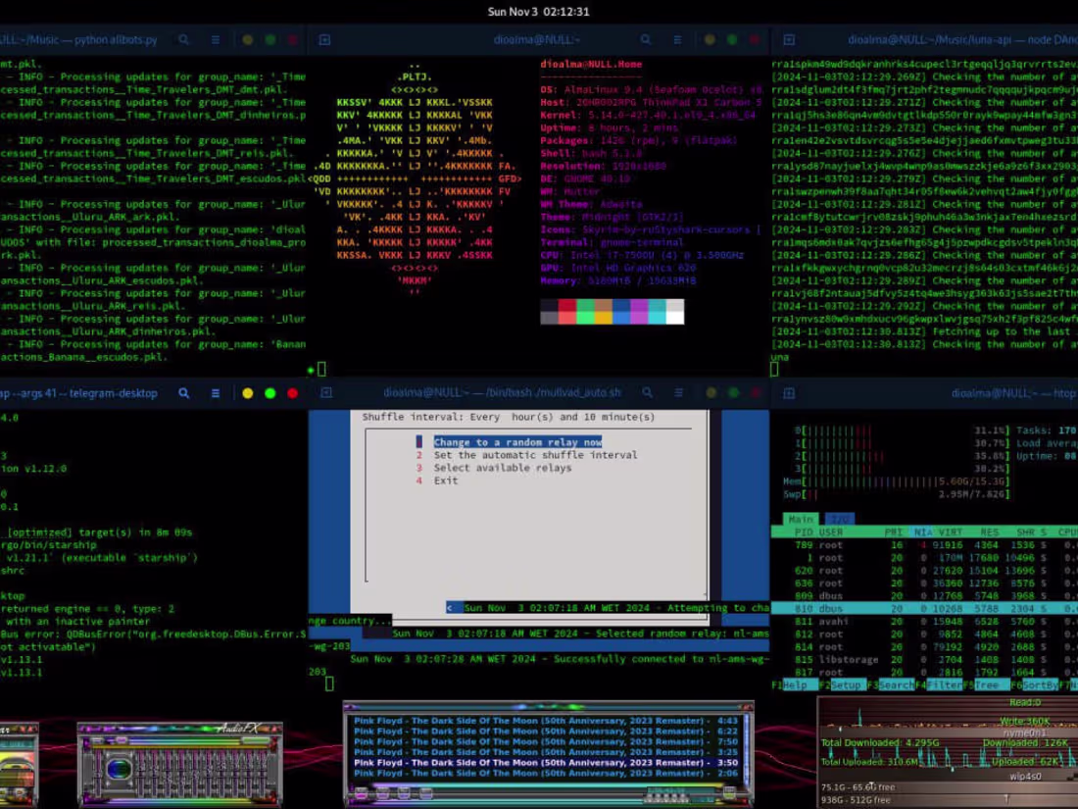Select 'Select available relays' menu option

click(x=502, y=468)
